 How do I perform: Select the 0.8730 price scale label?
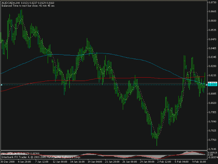pos(212,3)
